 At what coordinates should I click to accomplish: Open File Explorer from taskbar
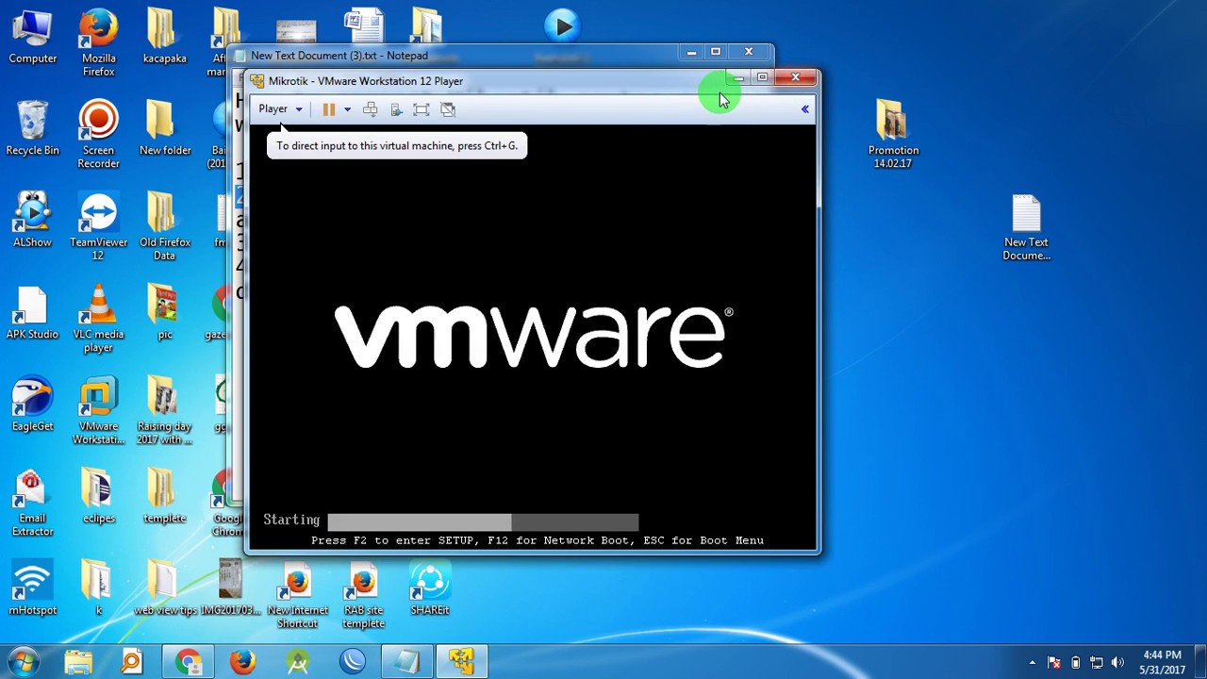pos(78,661)
